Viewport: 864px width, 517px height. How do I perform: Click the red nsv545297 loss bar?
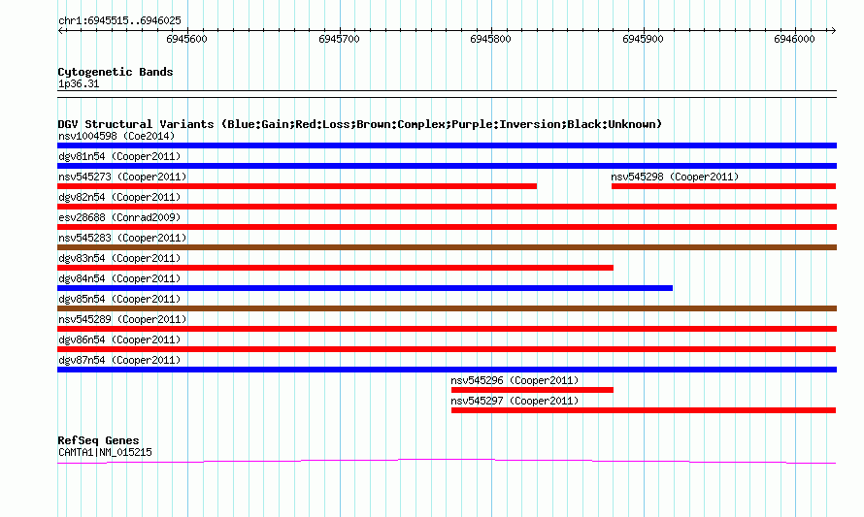click(644, 410)
